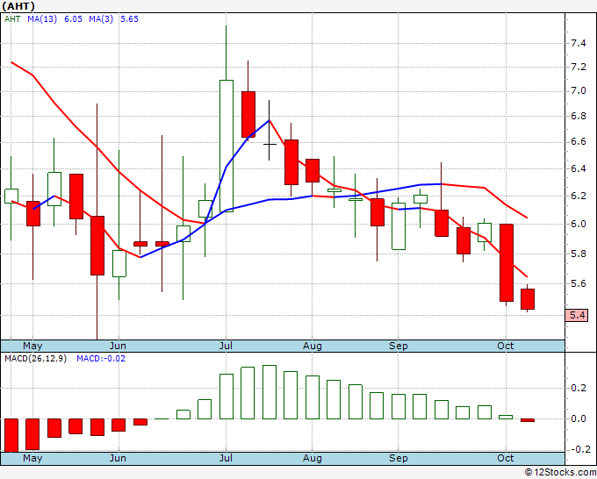Open the 12Stocks.com copyright link

[560, 472]
